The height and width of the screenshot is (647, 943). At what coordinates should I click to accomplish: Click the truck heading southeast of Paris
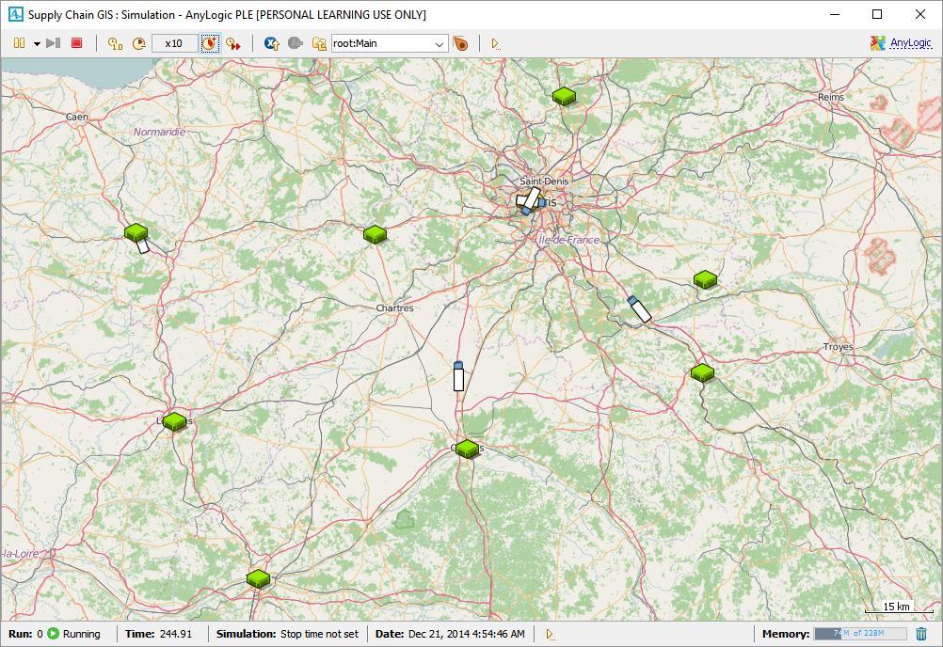click(x=639, y=308)
